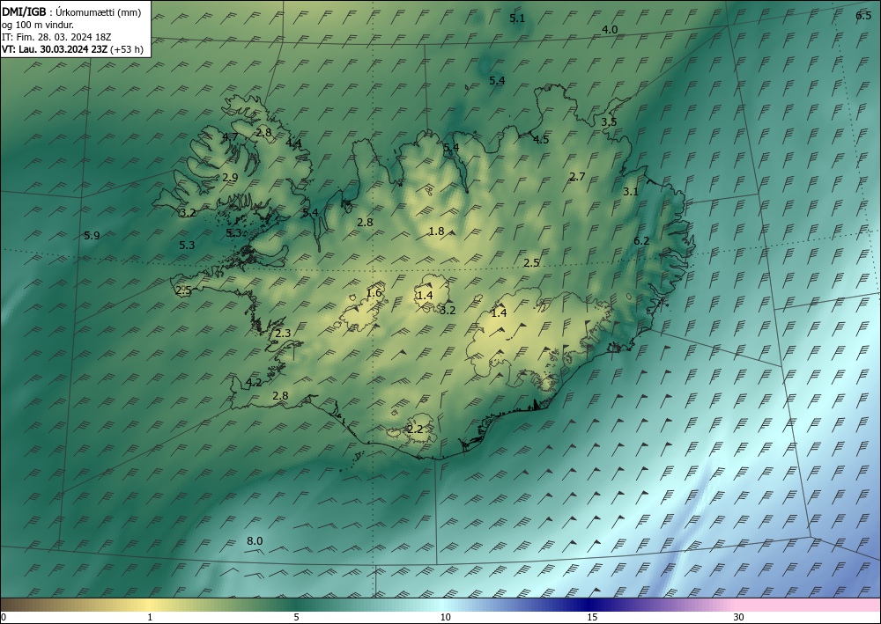The height and width of the screenshot is (624, 881).
Task: Click the 4.0 value on the map
Action: 610,30
